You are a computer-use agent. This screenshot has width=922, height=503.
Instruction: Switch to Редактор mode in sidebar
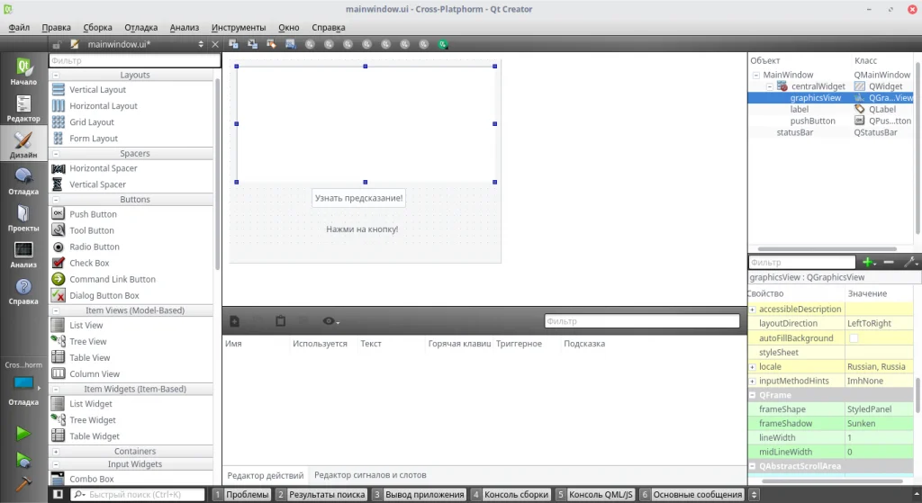tap(23, 109)
